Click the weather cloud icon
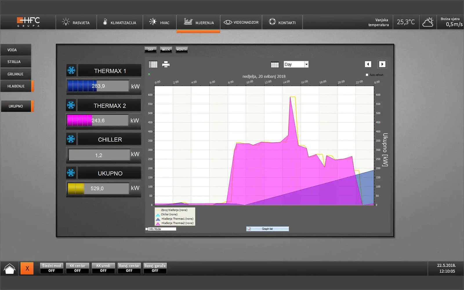Viewport: 464px width, 290px height. [428, 22]
